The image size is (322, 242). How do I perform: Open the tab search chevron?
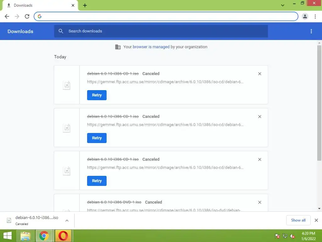click(283, 5)
